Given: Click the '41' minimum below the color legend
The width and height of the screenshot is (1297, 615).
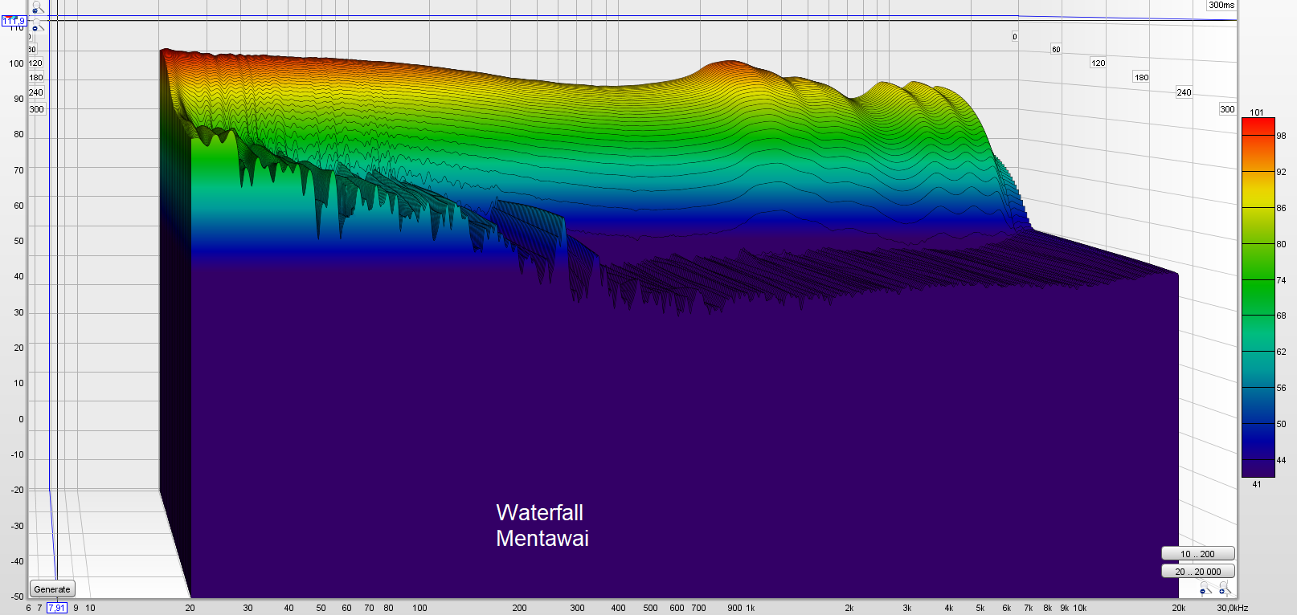Looking at the screenshot, I should (1257, 484).
